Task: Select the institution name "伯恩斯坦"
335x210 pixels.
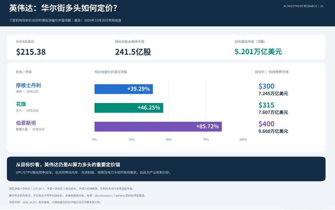Action: pyautogui.click(x=26, y=123)
